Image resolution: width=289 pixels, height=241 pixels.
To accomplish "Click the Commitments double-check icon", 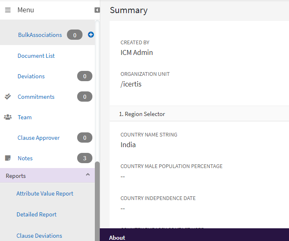I will tap(8, 97).
